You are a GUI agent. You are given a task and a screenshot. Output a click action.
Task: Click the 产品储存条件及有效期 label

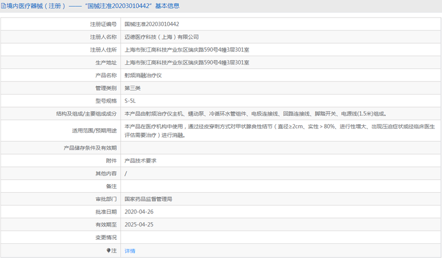(x=90, y=148)
